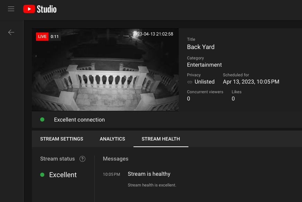Go back using the left arrow
Viewport: 302px width, 202px height.
(x=11, y=32)
